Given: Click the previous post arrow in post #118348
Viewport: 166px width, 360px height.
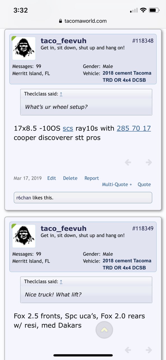Looking at the screenshot, I should click(128, 162).
